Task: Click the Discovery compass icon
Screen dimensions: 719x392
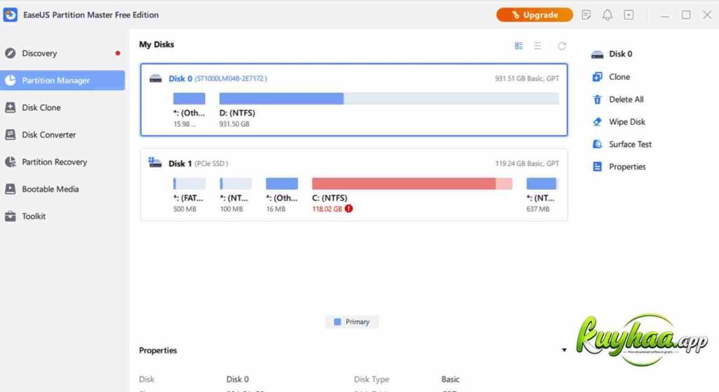Action: (x=10, y=53)
